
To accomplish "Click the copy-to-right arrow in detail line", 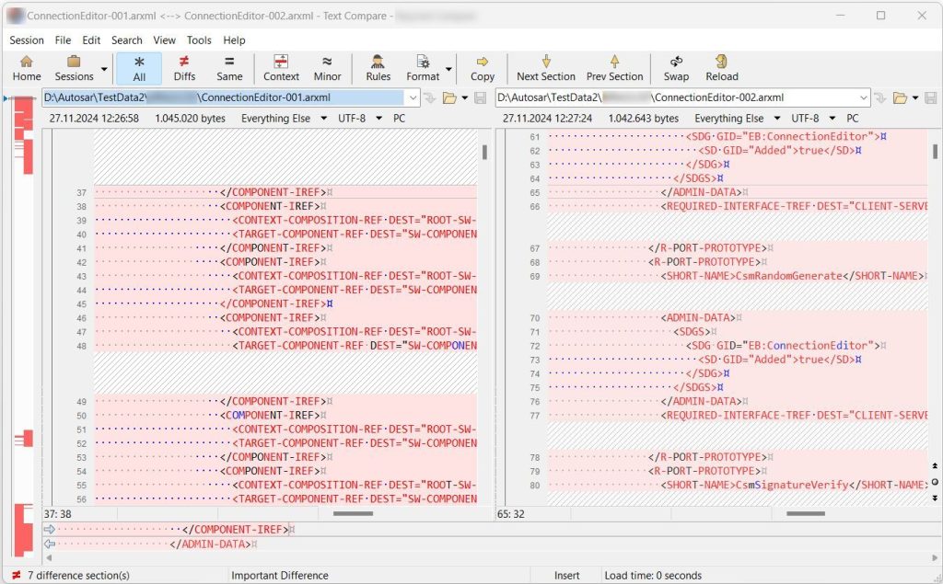I will pyautogui.click(x=50, y=530).
